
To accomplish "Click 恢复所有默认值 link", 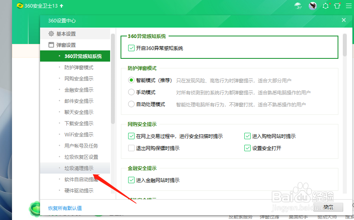I will coord(65,208).
